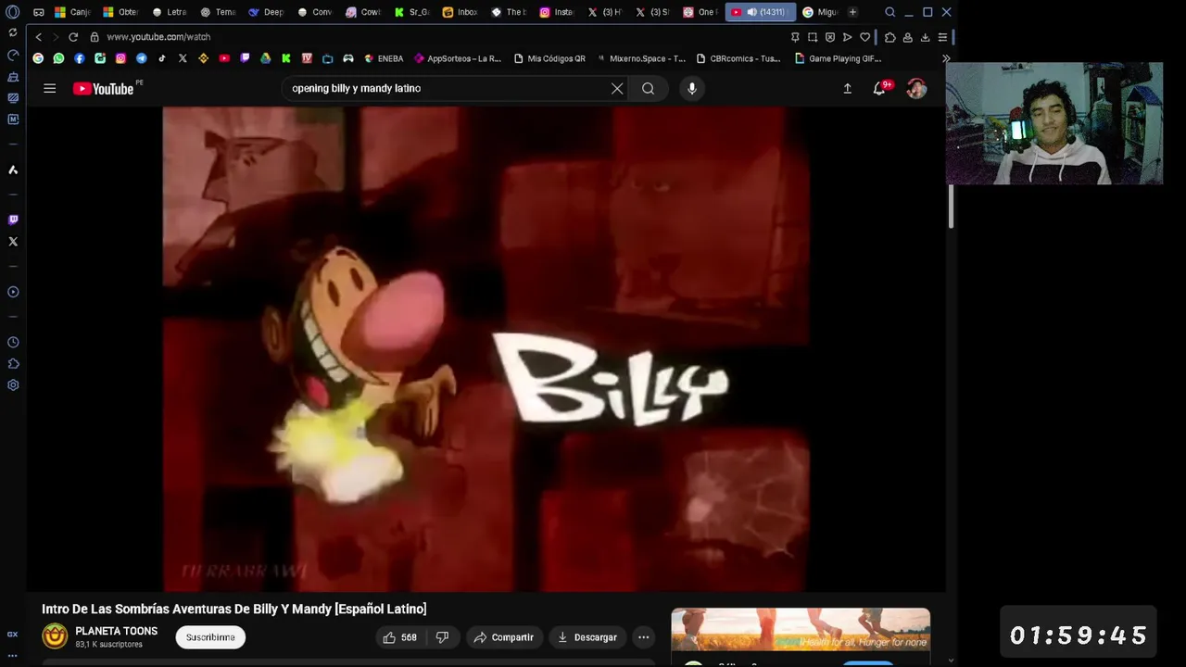Open the 'Mixerno.Space' bookmark
This screenshot has width=1186, height=667.
click(640, 58)
